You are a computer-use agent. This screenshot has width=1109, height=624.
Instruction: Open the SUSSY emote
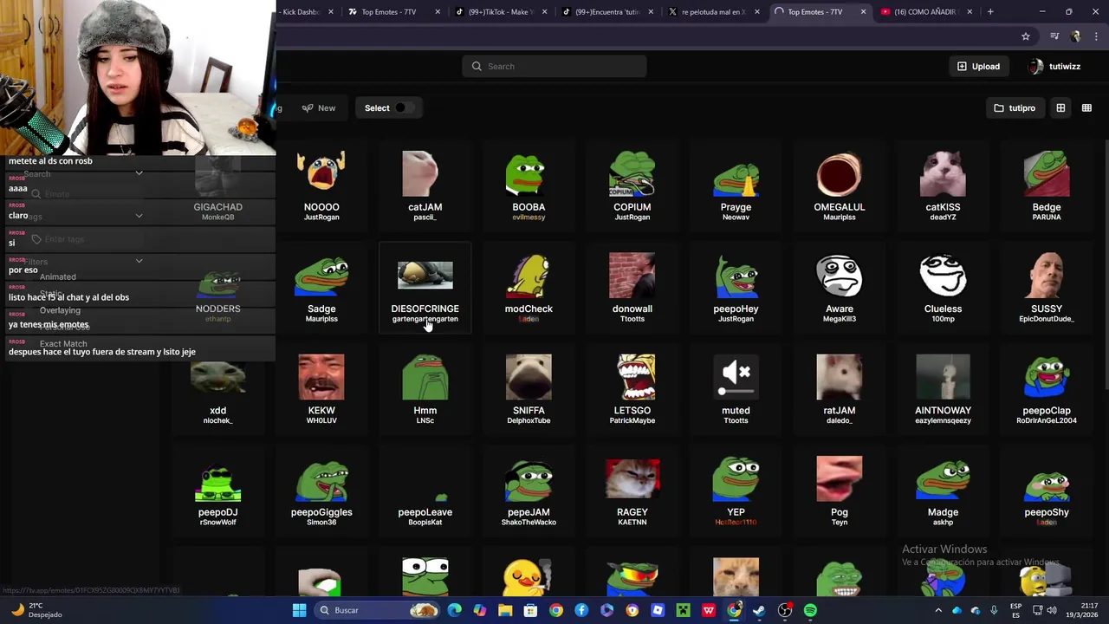click(1047, 287)
